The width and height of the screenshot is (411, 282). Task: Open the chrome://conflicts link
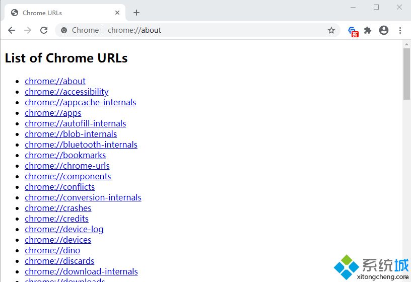coord(60,187)
